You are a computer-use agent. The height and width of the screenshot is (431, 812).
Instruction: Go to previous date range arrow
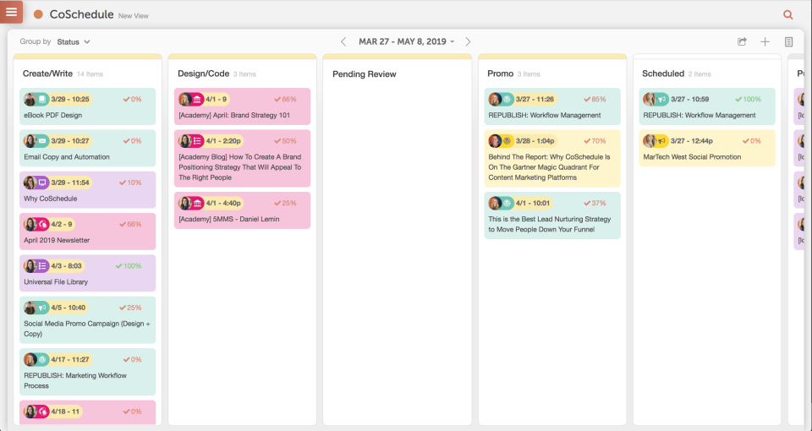pyautogui.click(x=343, y=42)
